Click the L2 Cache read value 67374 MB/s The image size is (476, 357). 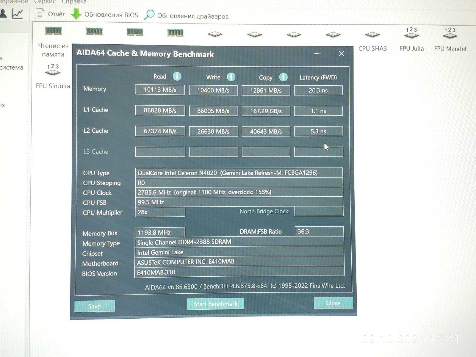pyautogui.click(x=160, y=131)
